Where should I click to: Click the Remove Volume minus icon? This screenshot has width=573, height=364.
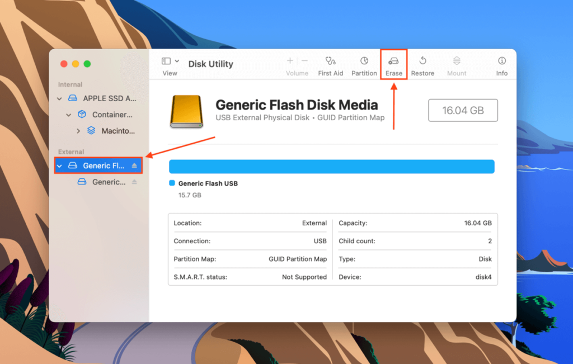[304, 60]
